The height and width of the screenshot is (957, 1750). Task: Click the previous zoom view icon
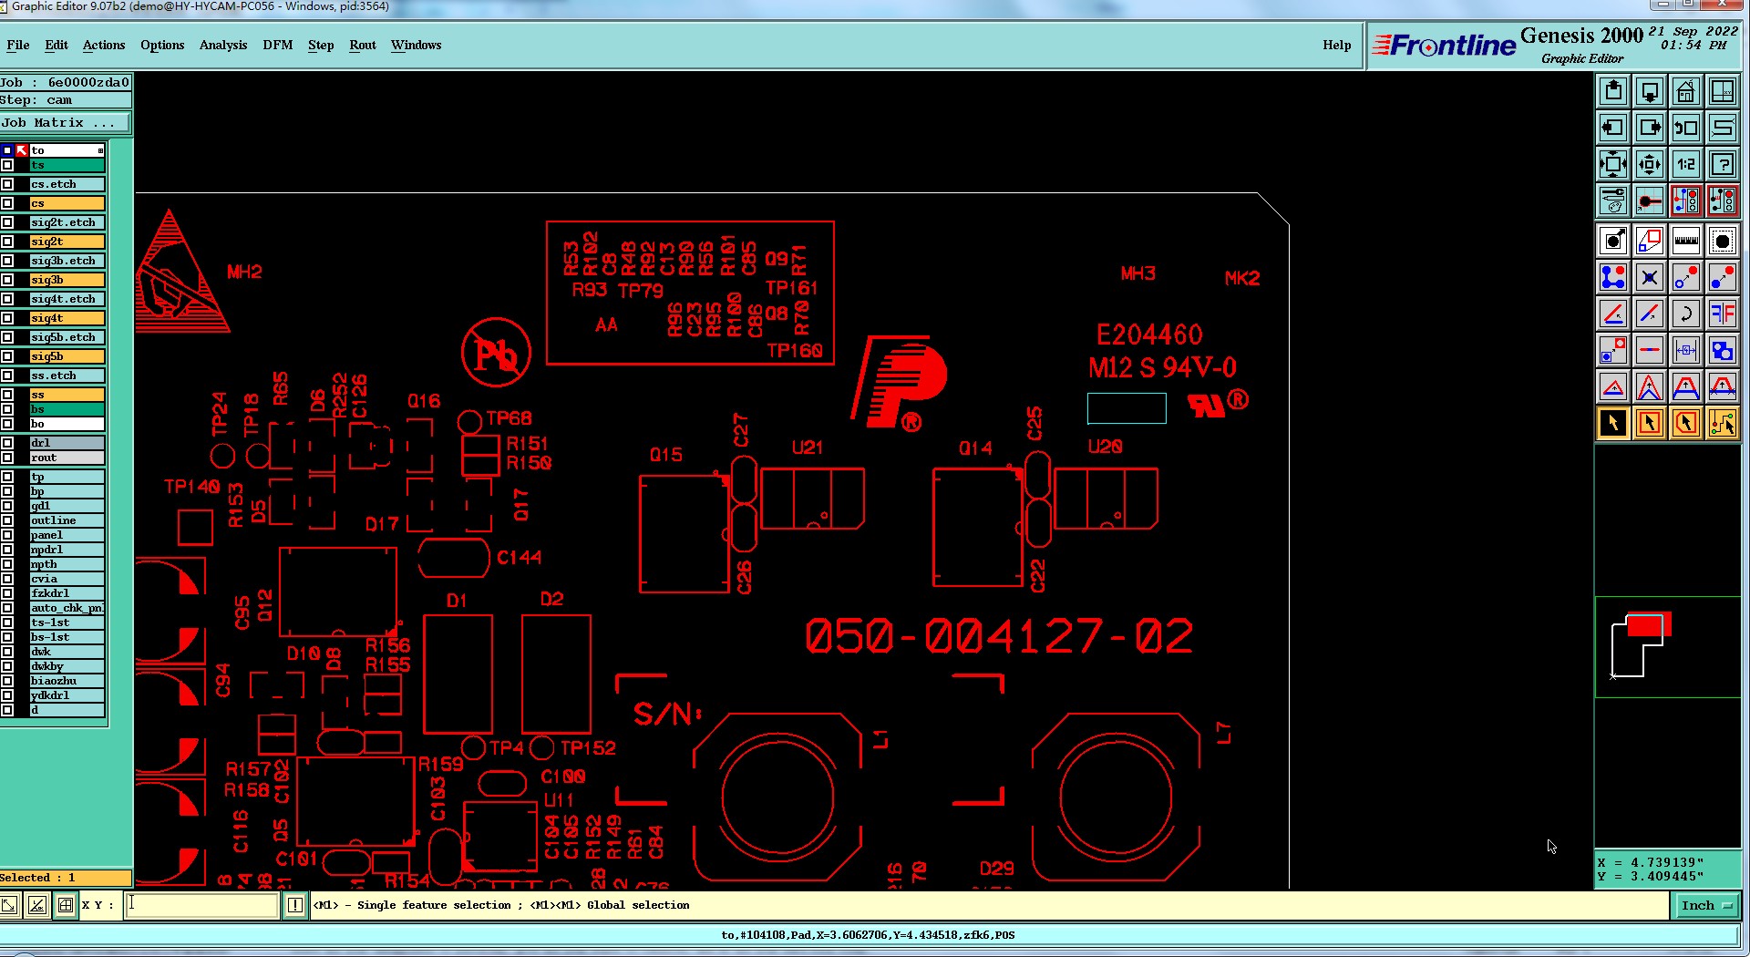(x=1686, y=128)
